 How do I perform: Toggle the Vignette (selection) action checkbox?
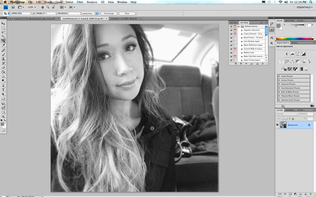(x=231, y=30)
